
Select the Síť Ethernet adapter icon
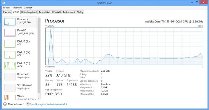pos(10,88)
